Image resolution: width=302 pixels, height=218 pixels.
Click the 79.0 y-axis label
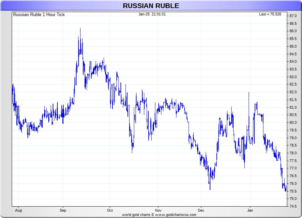point(293,138)
